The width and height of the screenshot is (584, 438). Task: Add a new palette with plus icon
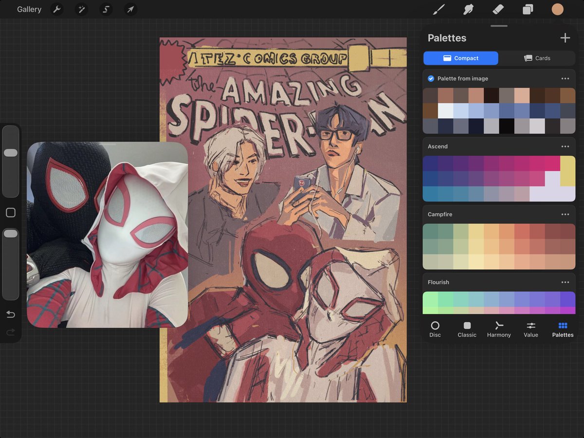tap(565, 38)
